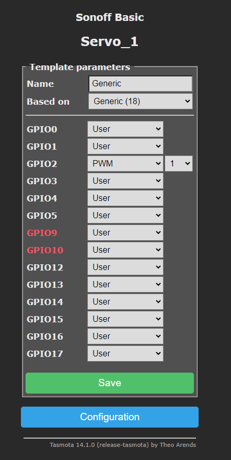Screen dimensions: 231x460
Task: Open the GPIO10 function dropdown
Action: [125, 250]
